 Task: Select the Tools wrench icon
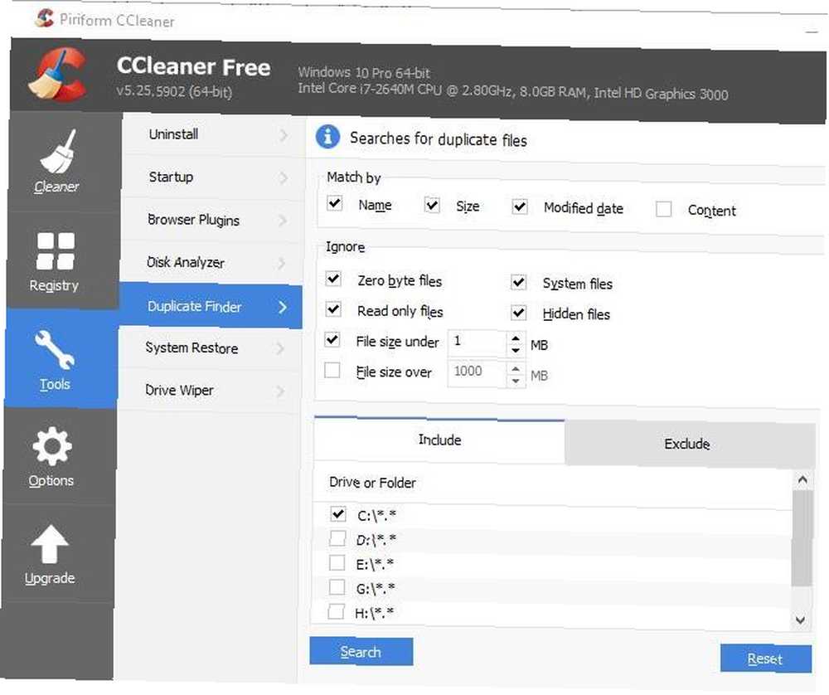[x=55, y=349]
